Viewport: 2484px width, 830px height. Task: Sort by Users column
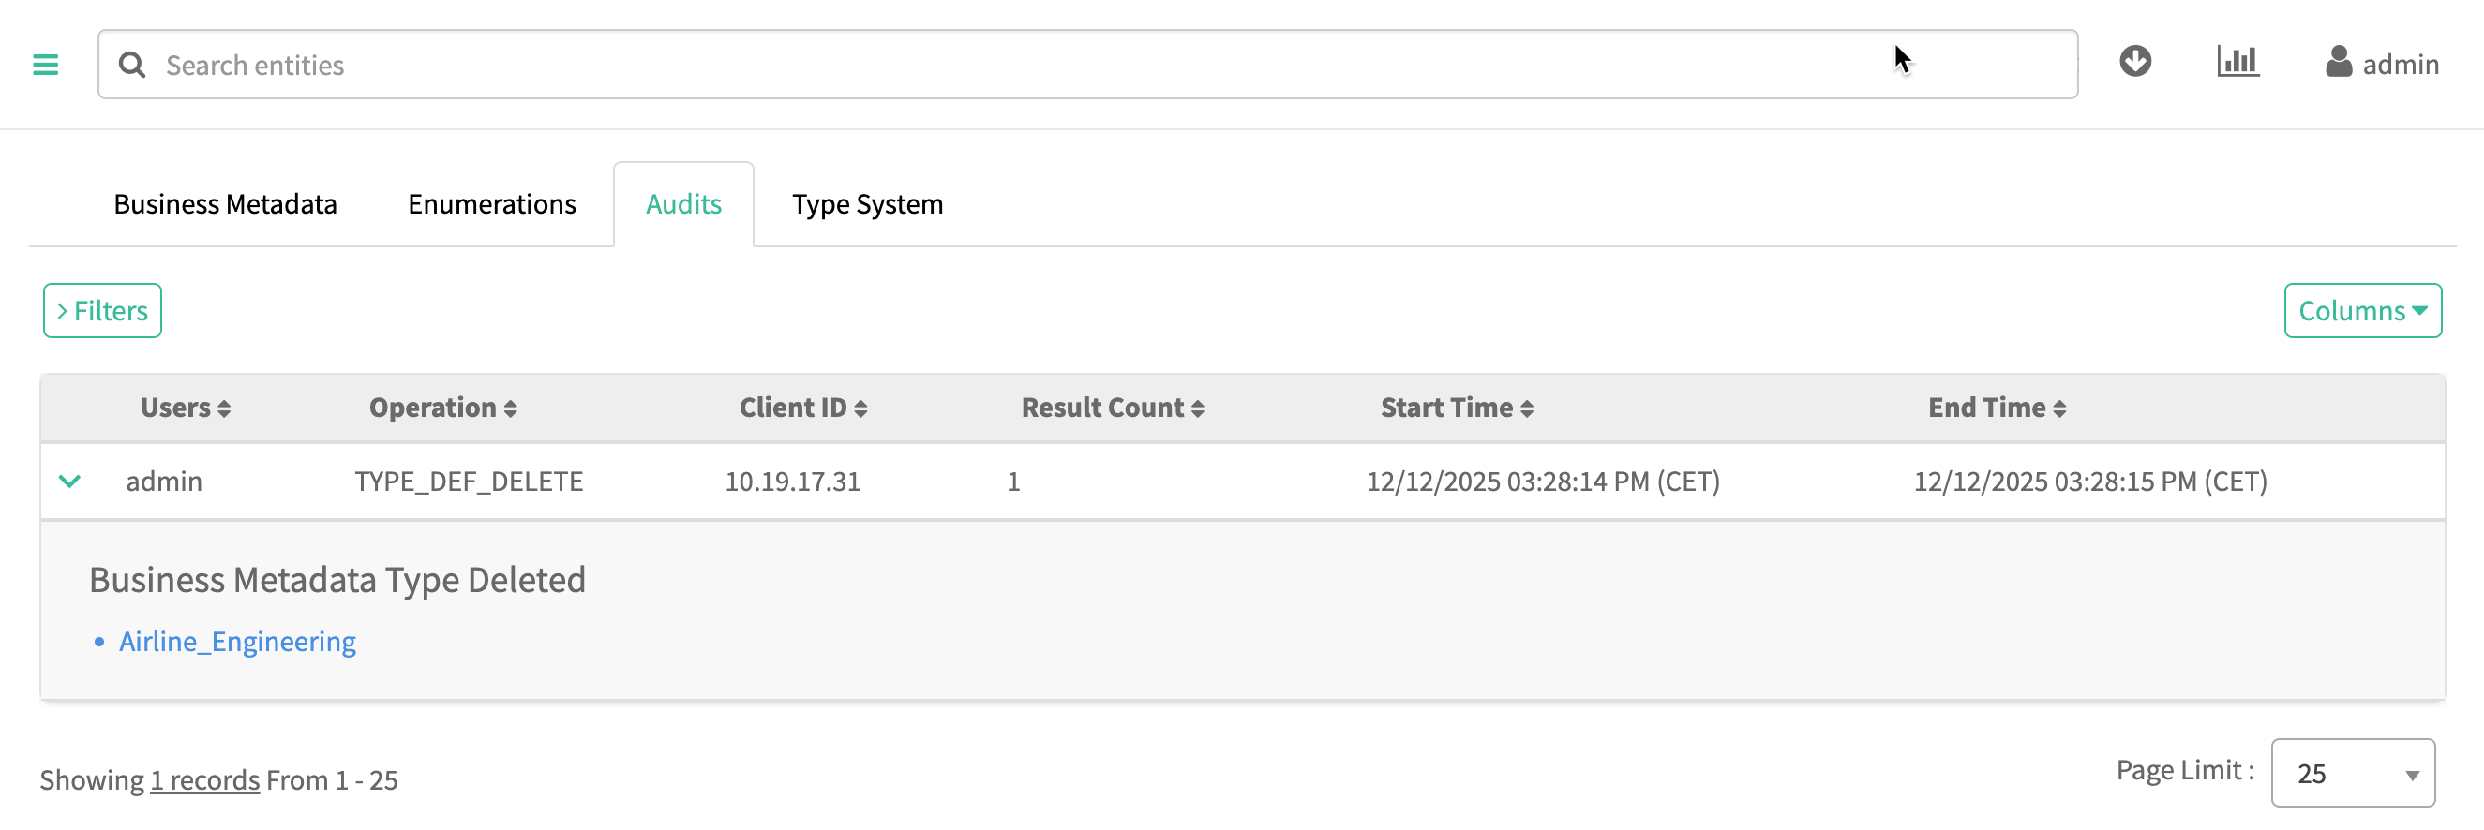click(x=186, y=408)
